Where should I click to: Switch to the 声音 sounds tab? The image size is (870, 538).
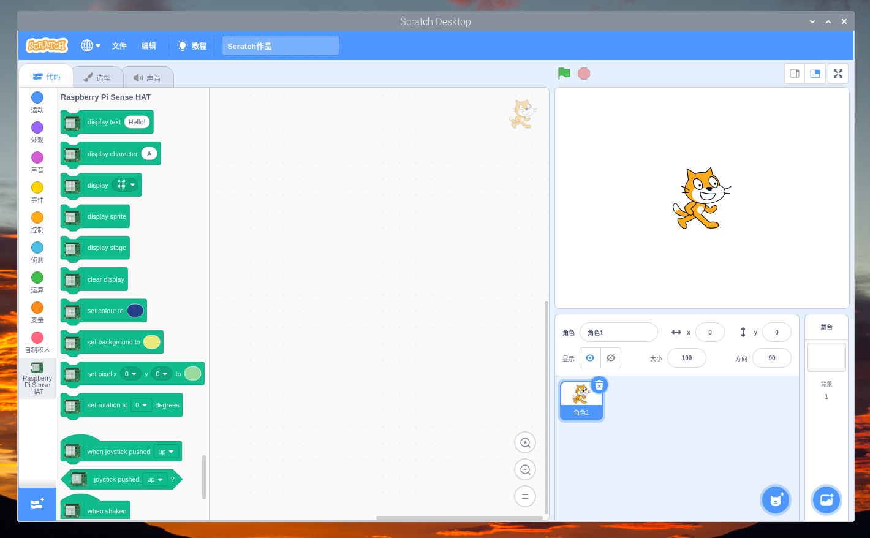pos(148,78)
